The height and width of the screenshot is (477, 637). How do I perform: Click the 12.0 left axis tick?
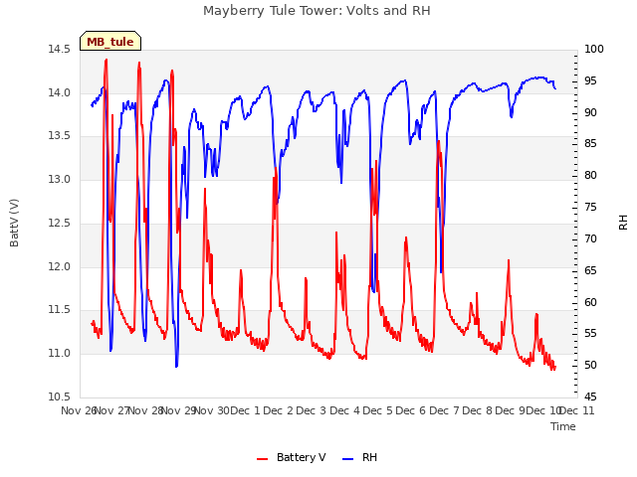(59, 267)
